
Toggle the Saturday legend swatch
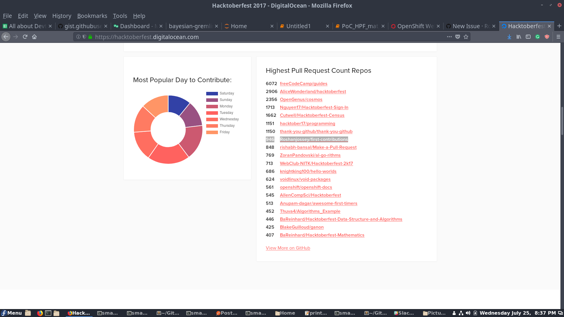click(x=212, y=94)
